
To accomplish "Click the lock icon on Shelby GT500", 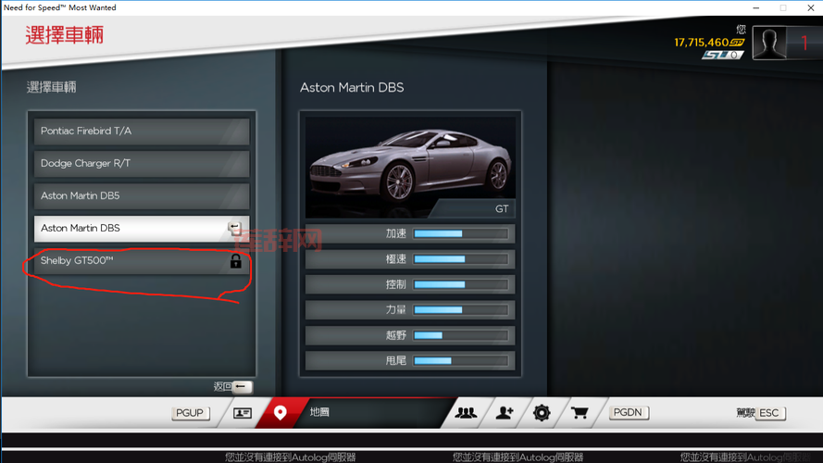I will pos(235,261).
